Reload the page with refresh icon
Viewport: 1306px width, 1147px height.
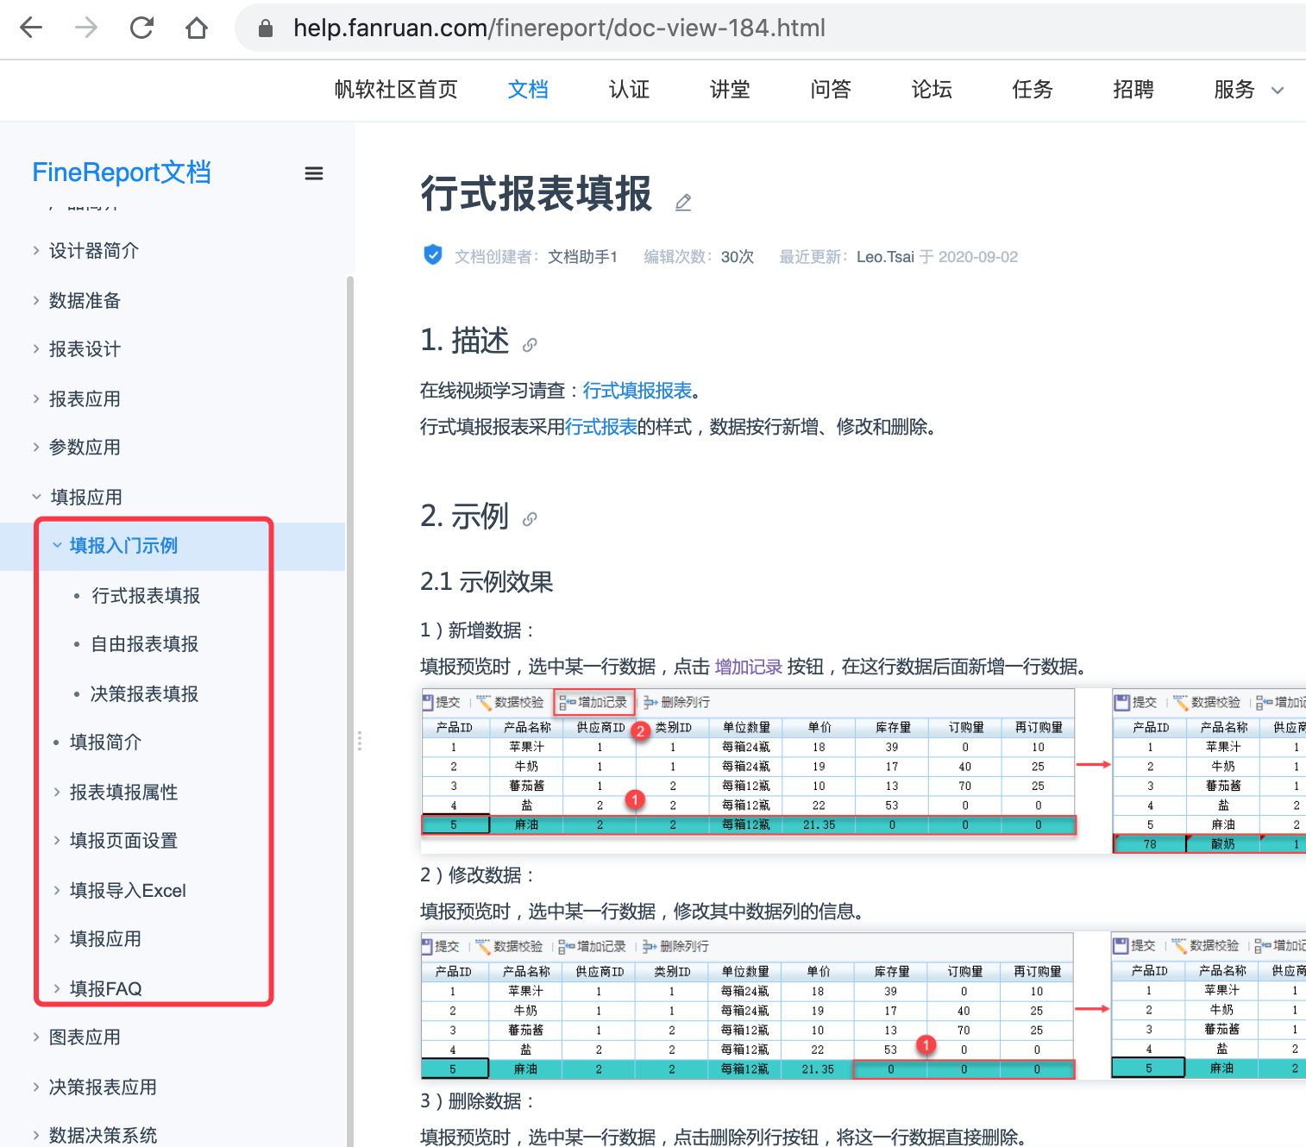[141, 28]
